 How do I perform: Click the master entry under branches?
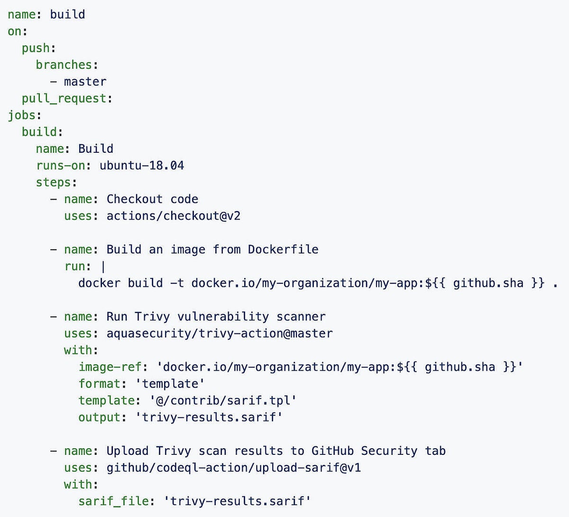(85, 82)
